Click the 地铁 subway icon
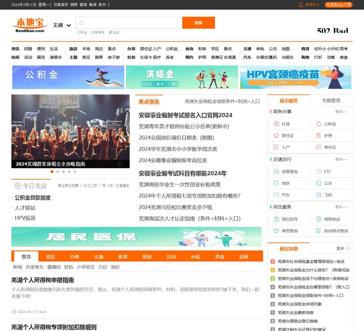364x331 pixels. tap(276, 183)
